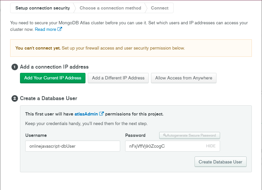Open the Read more link

coord(46,29)
